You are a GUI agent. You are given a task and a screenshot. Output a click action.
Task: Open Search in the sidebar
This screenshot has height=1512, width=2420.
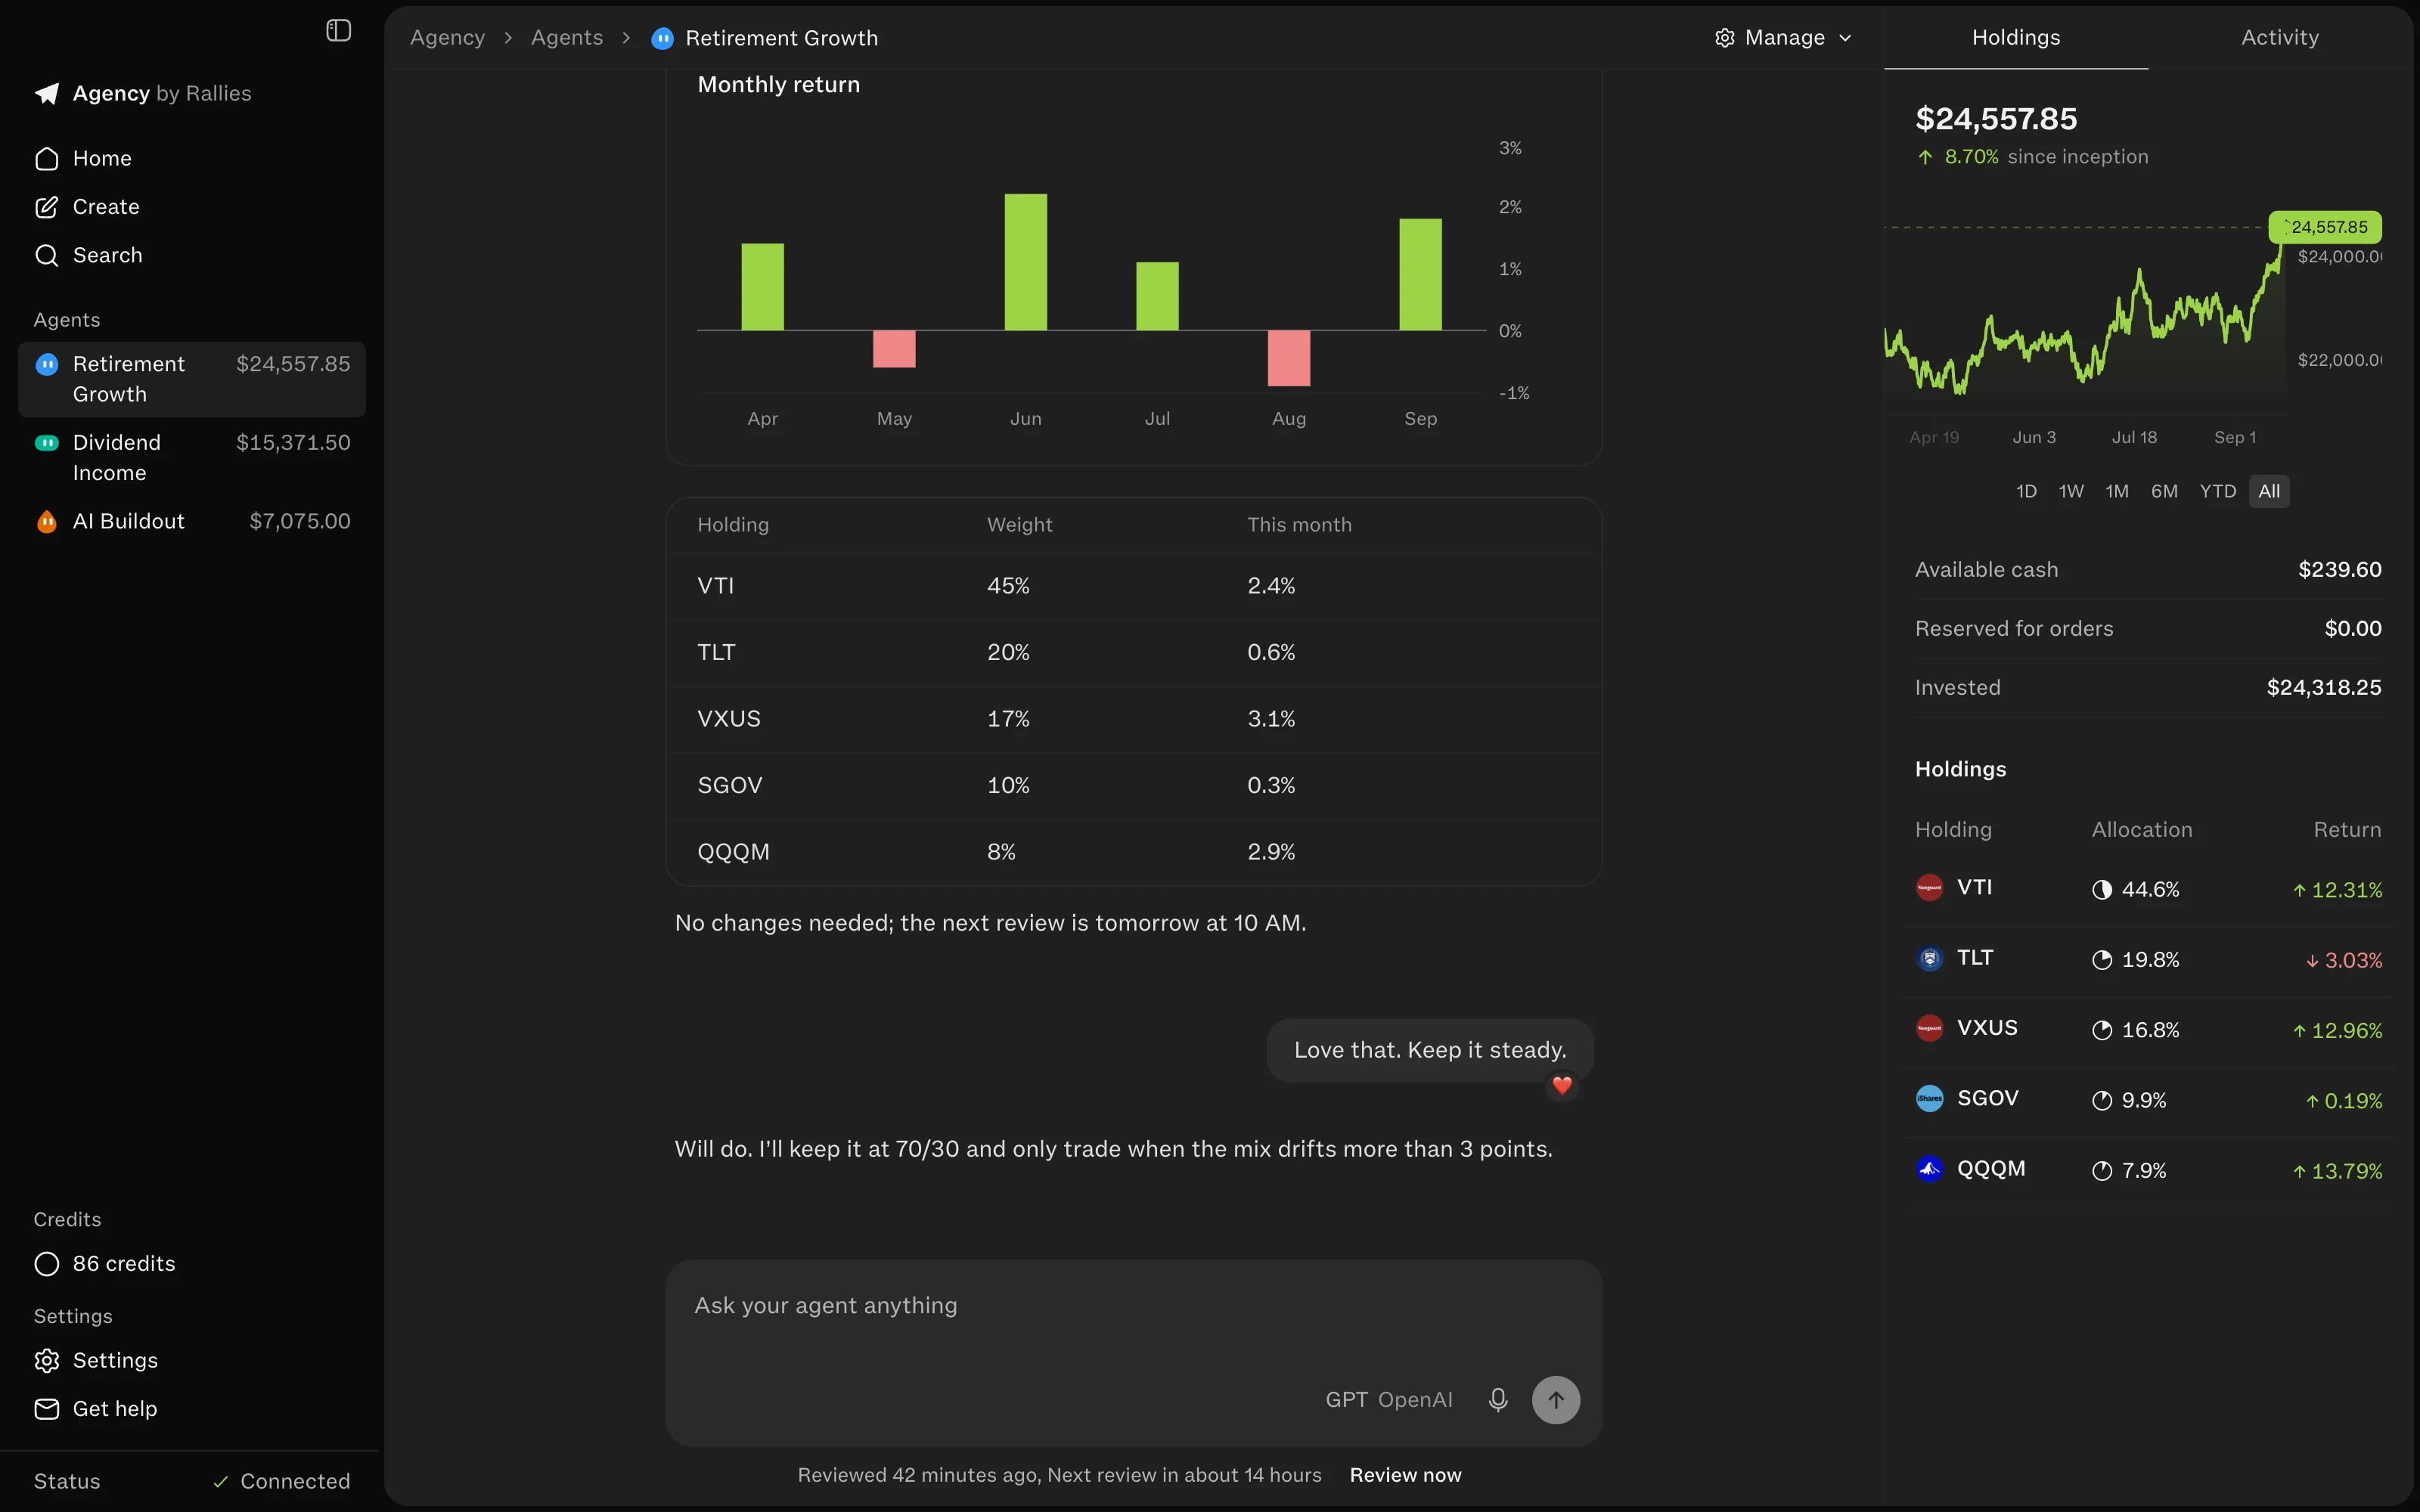coord(192,255)
